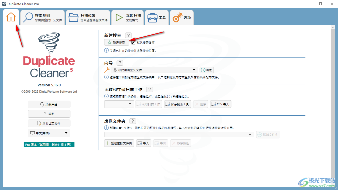Click the 查看日志文件 button

pos(49,123)
